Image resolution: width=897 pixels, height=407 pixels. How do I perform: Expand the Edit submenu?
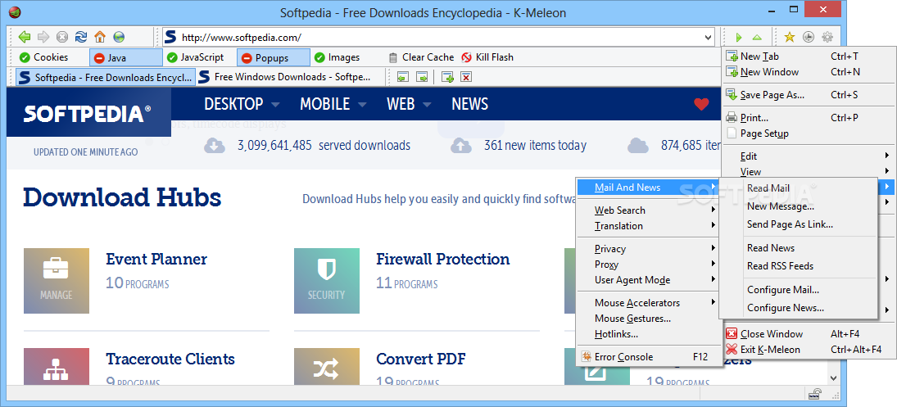(x=809, y=156)
